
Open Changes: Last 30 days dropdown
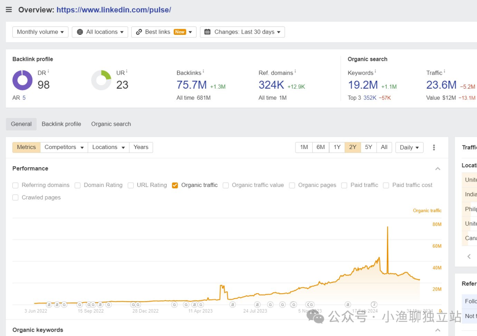242,32
